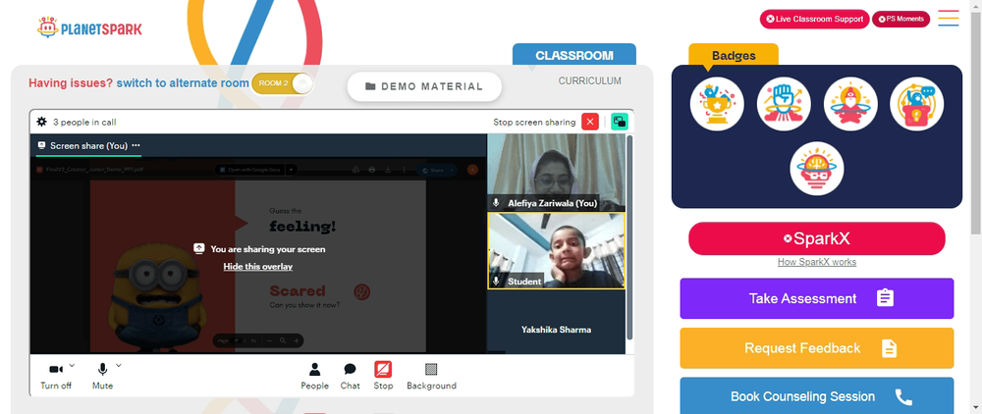Open the People panel
982x414 pixels.
tap(314, 376)
